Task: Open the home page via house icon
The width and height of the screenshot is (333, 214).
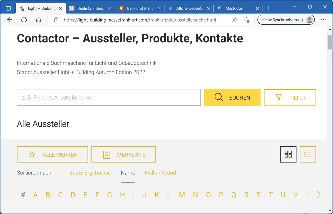Action: (39, 20)
